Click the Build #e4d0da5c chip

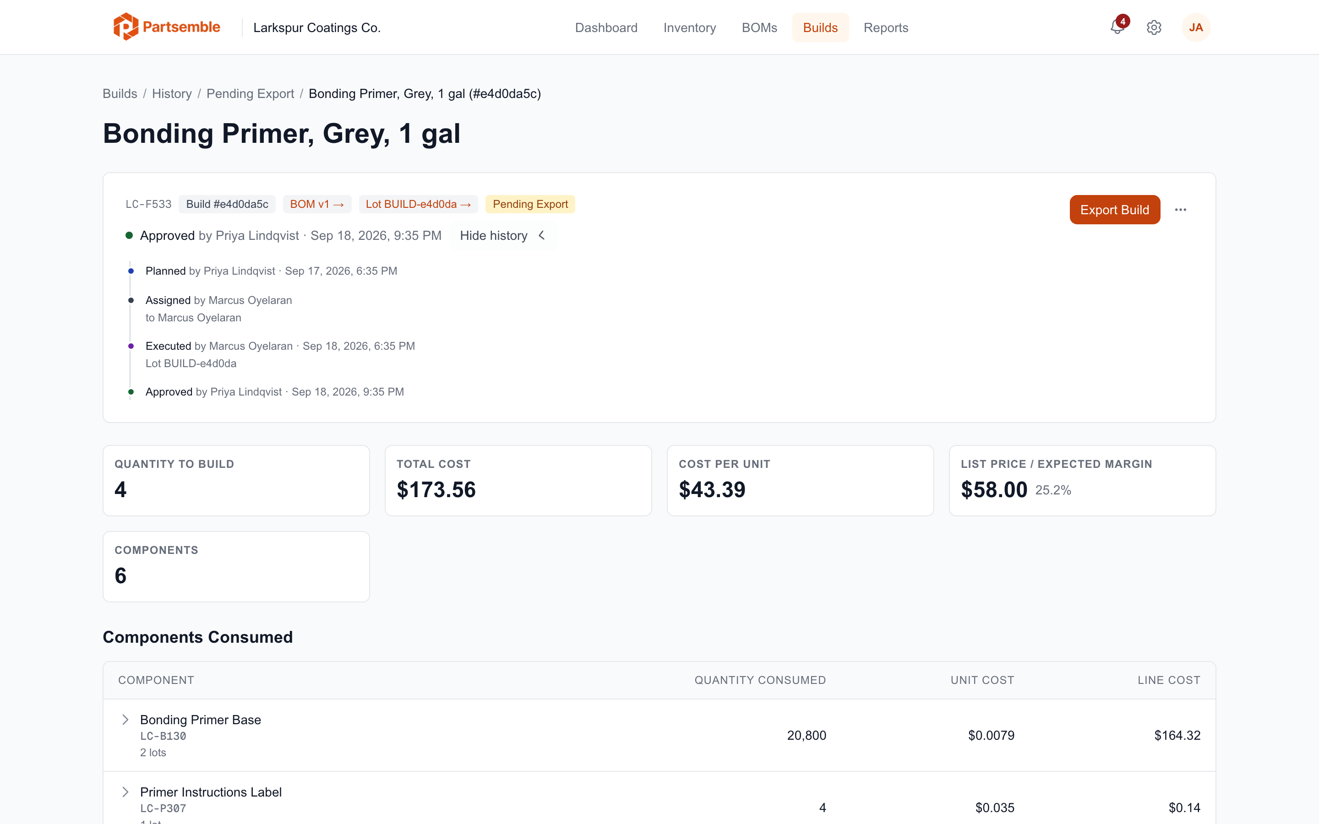227,204
